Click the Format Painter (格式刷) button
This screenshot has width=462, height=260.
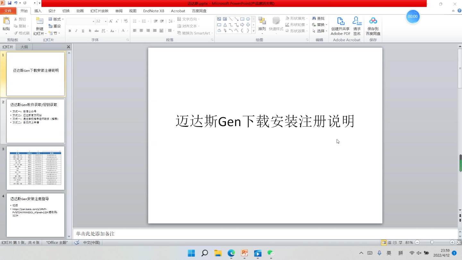21,33
